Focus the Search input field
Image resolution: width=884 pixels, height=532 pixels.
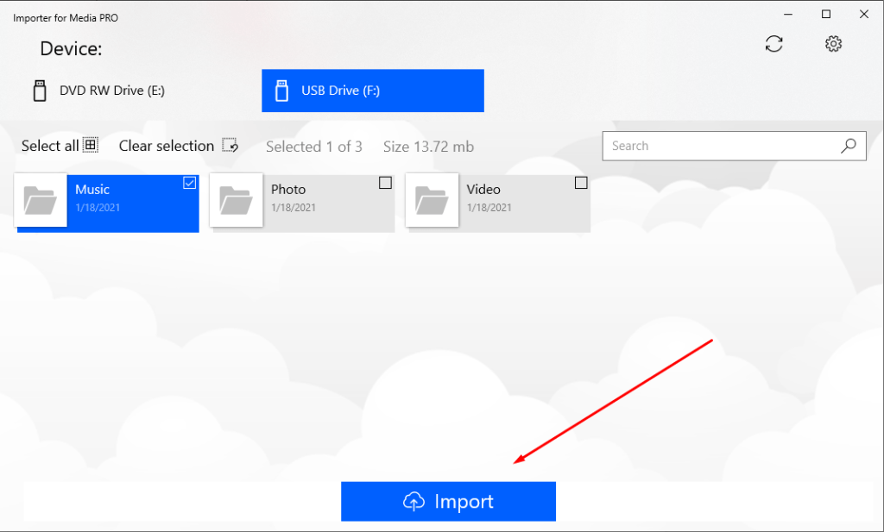(721, 146)
